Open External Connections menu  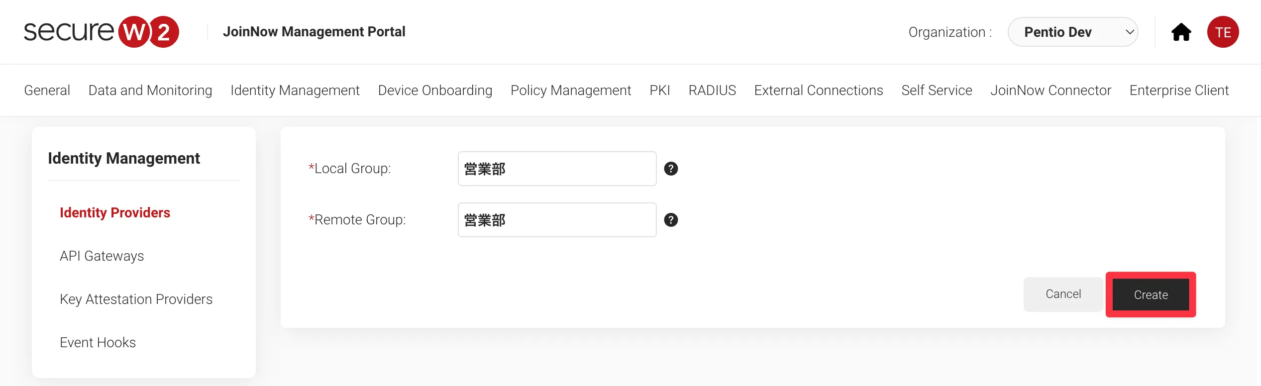(819, 90)
